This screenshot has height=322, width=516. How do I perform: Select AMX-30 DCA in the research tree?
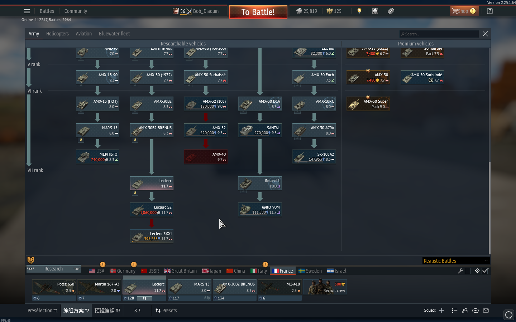click(260, 104)
